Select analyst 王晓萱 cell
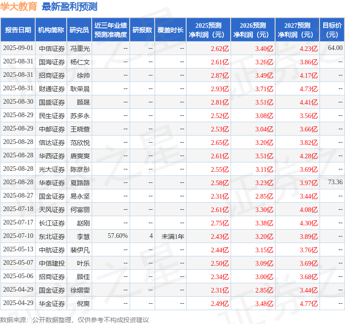 [x=80, y=129]
